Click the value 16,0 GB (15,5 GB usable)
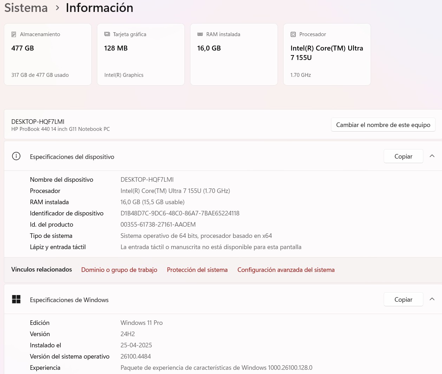 (x=152, y=202)
